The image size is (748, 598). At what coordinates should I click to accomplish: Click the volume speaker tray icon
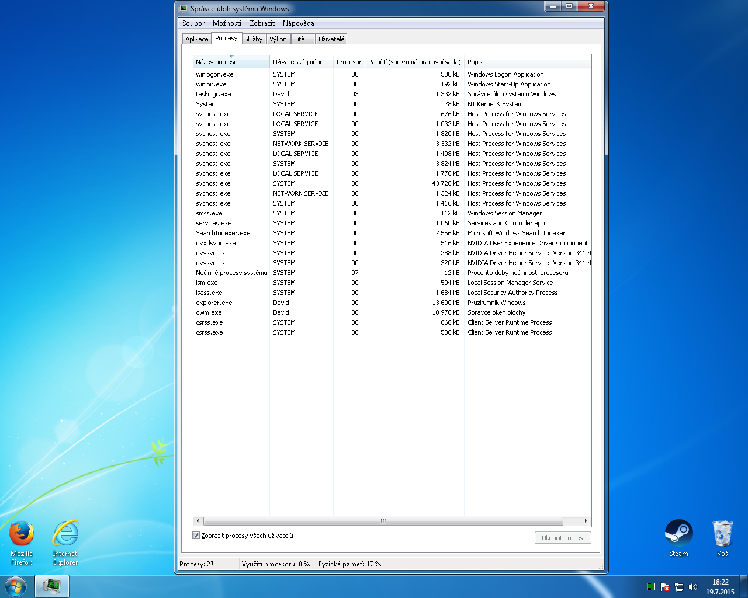pos(693,587)
